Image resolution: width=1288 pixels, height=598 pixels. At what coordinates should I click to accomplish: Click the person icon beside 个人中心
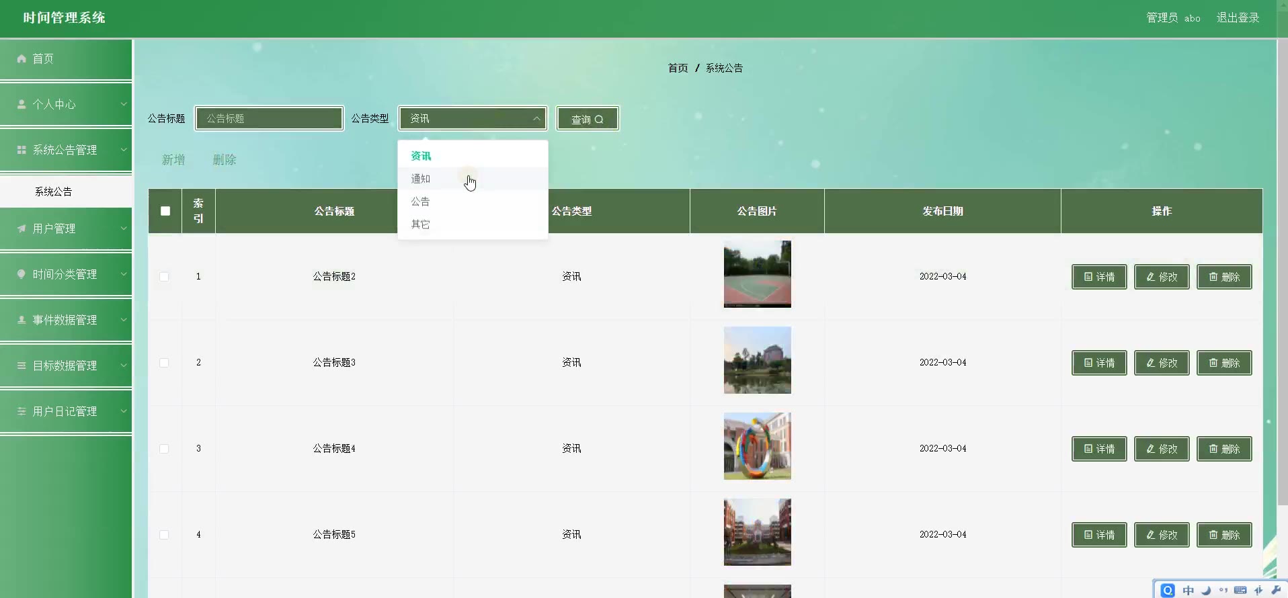click(x=22, y=104)
